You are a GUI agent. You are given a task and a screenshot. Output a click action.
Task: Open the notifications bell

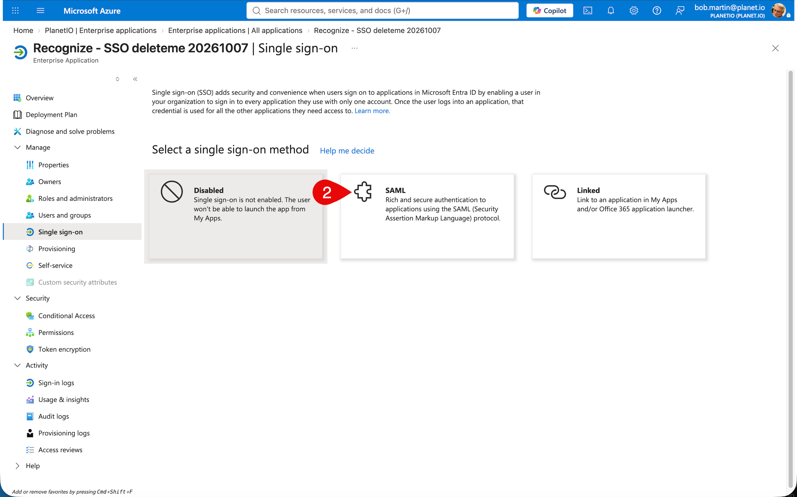pos(610,10)
